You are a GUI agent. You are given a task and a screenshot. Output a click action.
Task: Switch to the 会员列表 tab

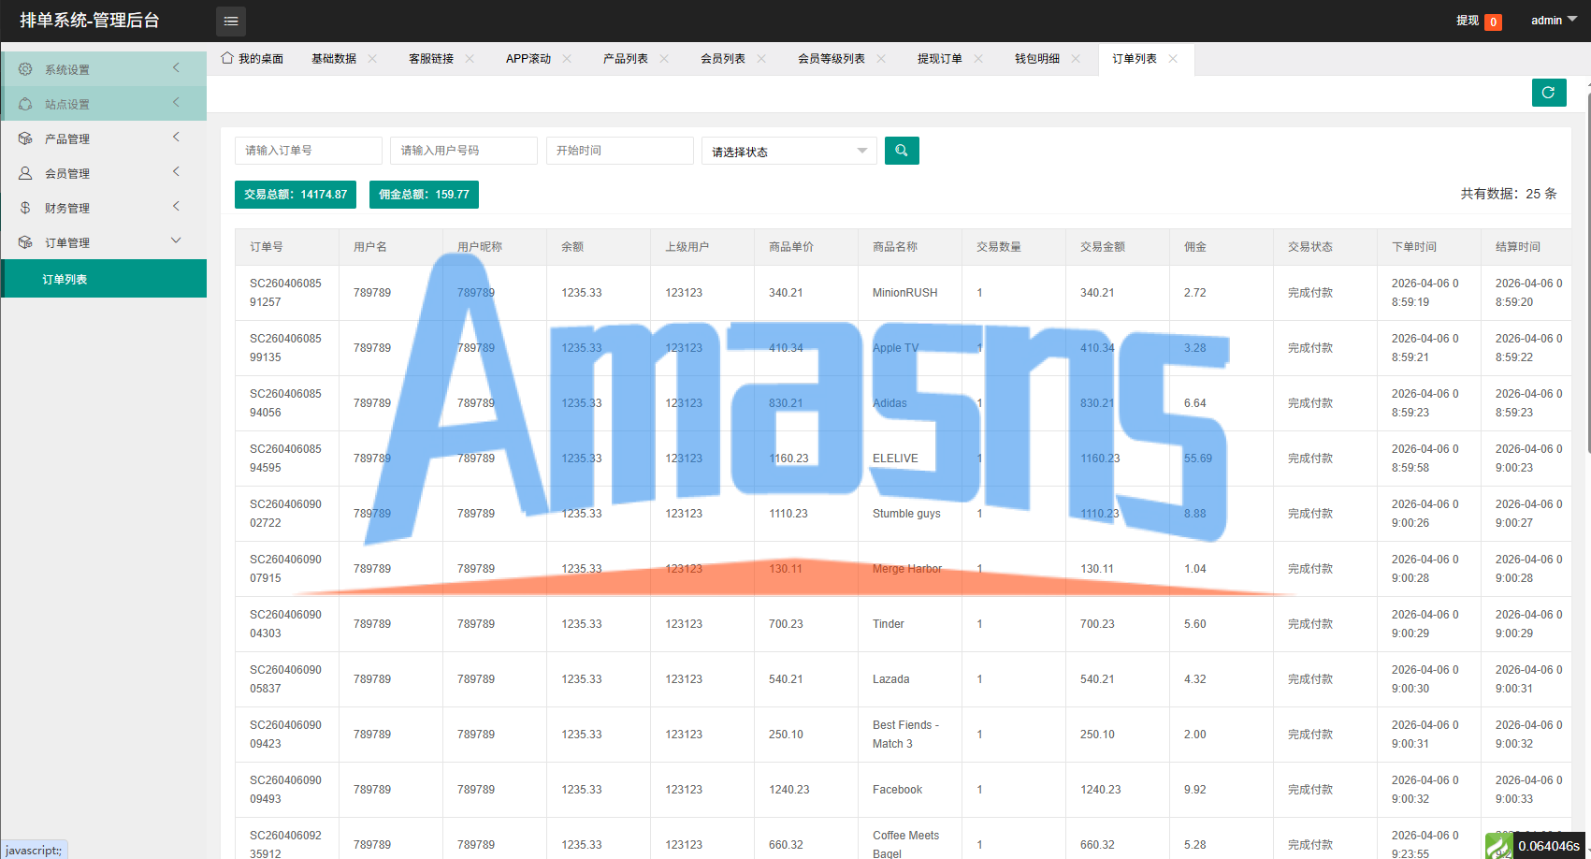pyautogui.click(x=723, y=58)
